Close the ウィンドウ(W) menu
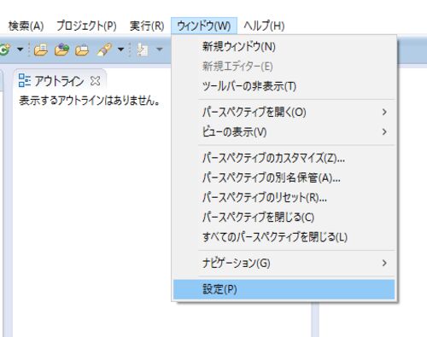The width and height of the screenshot is (427, 337). tap(204, 26)
